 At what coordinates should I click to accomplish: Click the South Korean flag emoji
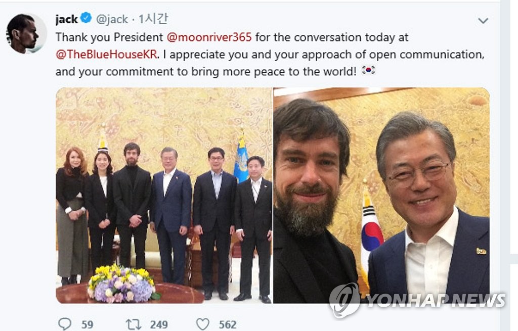point(368,70)
